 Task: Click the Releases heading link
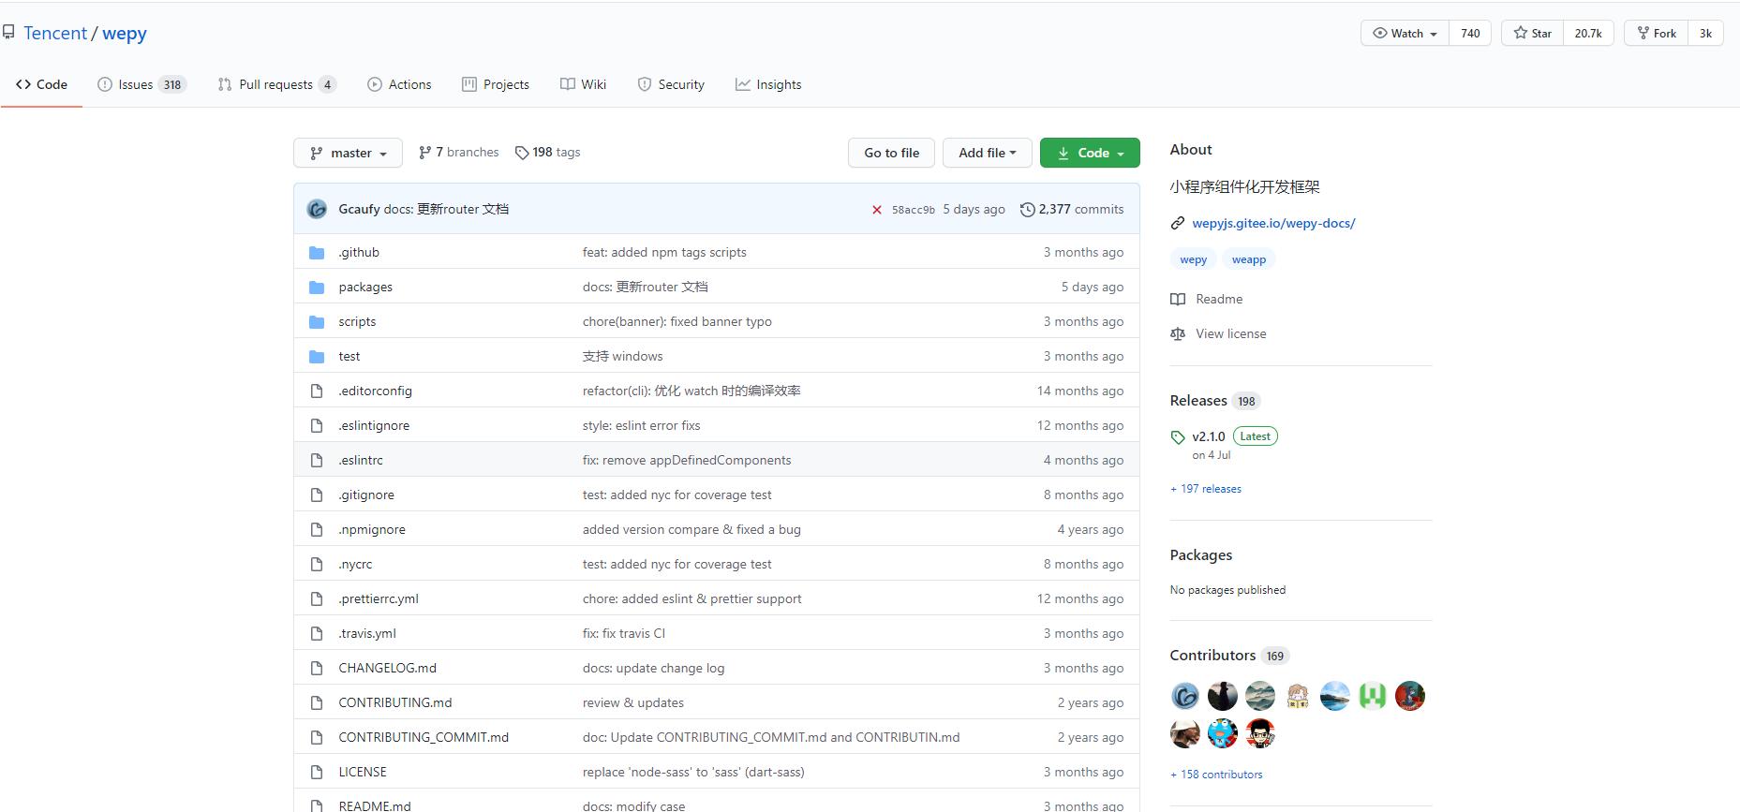1198,401
